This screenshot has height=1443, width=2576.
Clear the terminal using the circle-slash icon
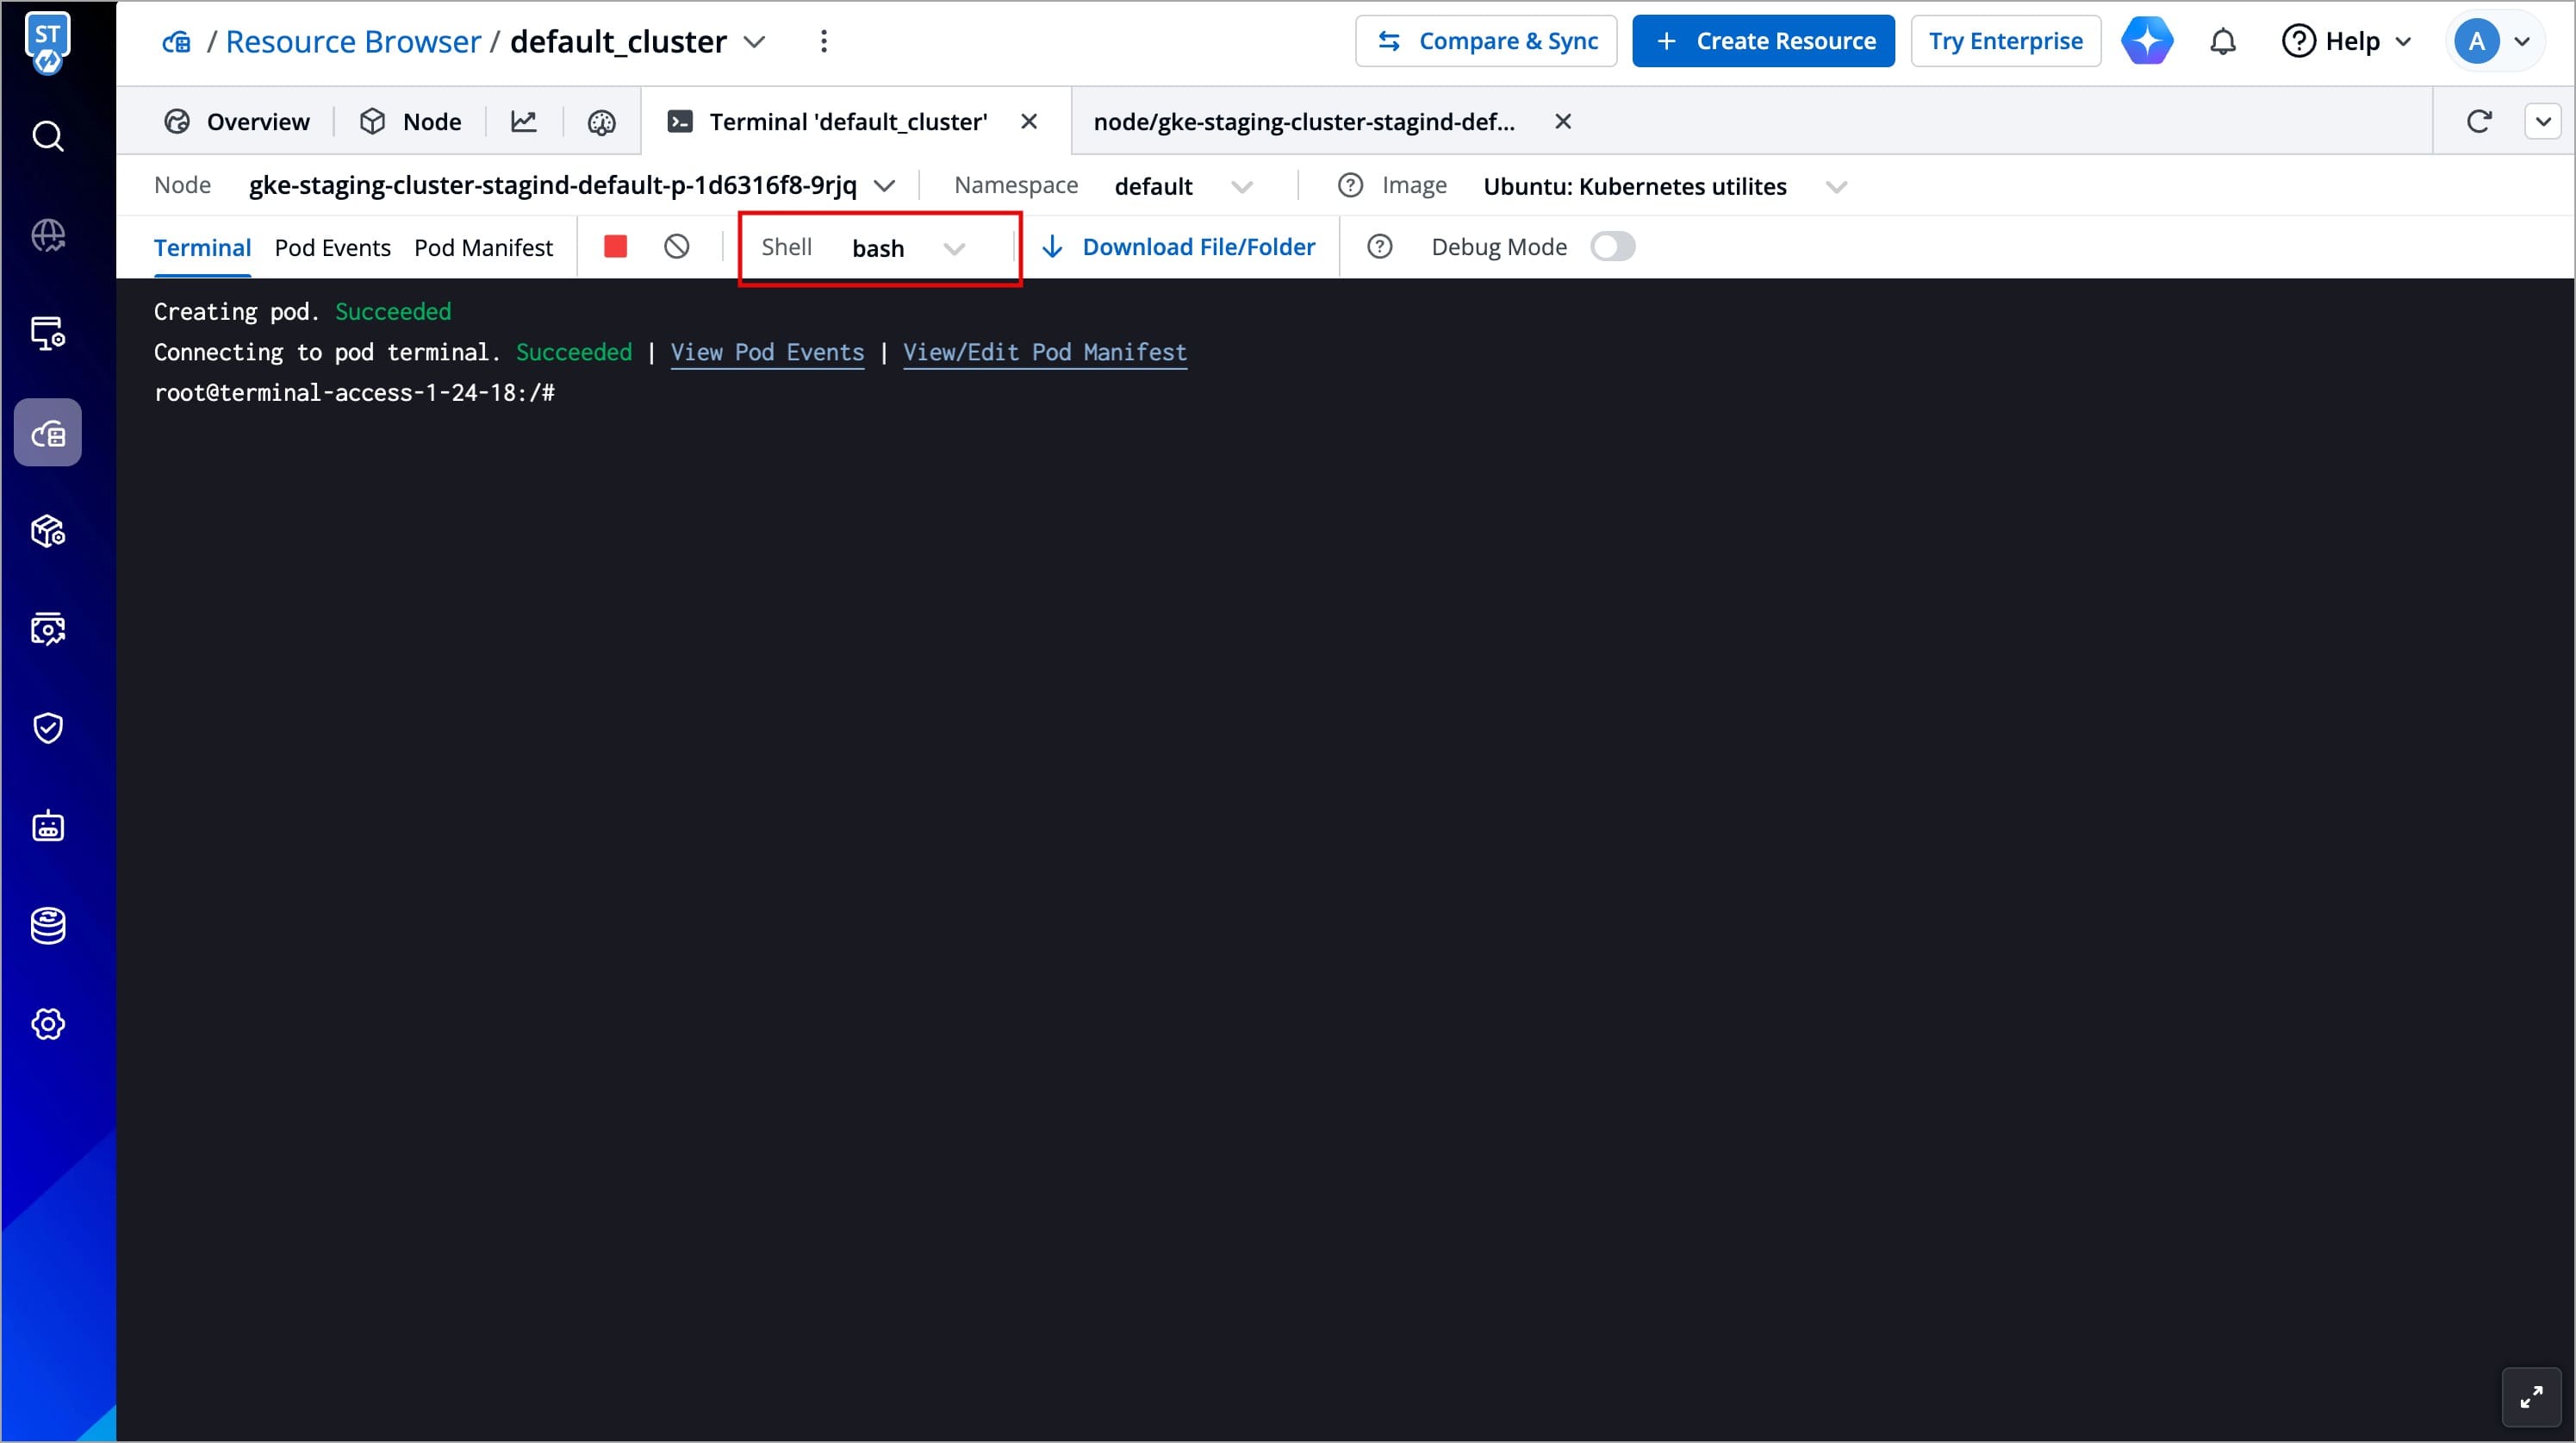click(677, 247)
